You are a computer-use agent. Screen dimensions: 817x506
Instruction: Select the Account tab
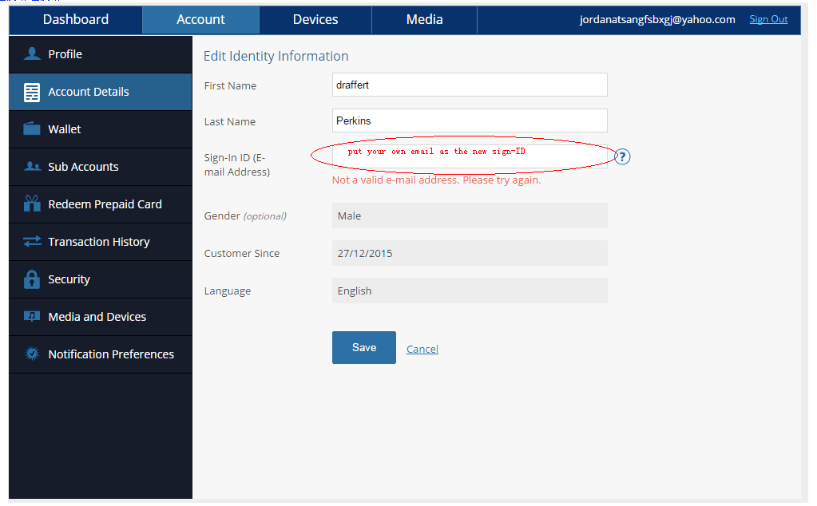tap(200, 20)
